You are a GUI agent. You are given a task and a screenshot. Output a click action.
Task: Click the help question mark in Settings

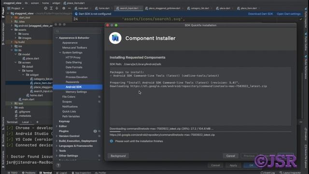[58, 165]
